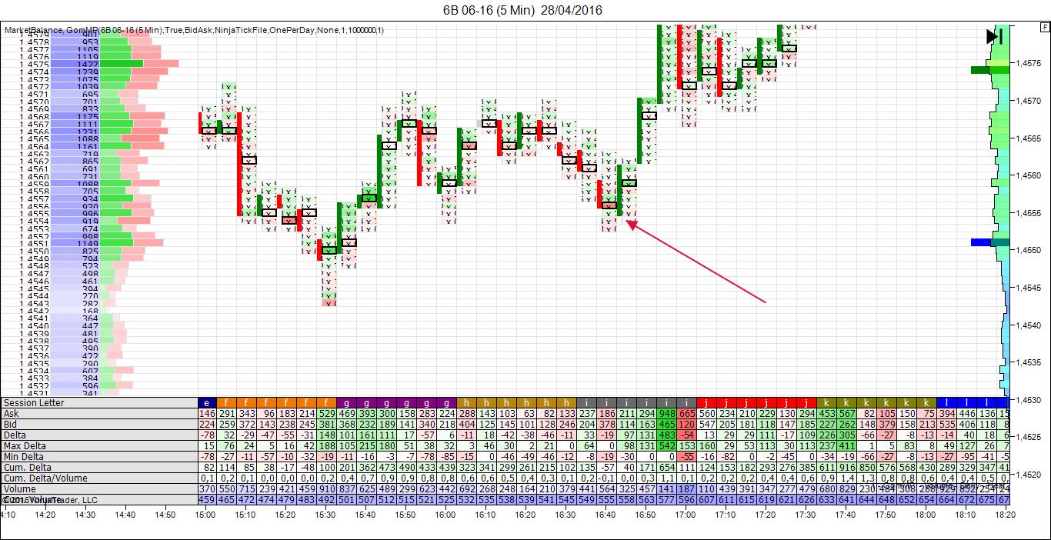Click the Bid cell showing 404
The height and width of the screenshot is (540, 1051).
coord(468,424)
